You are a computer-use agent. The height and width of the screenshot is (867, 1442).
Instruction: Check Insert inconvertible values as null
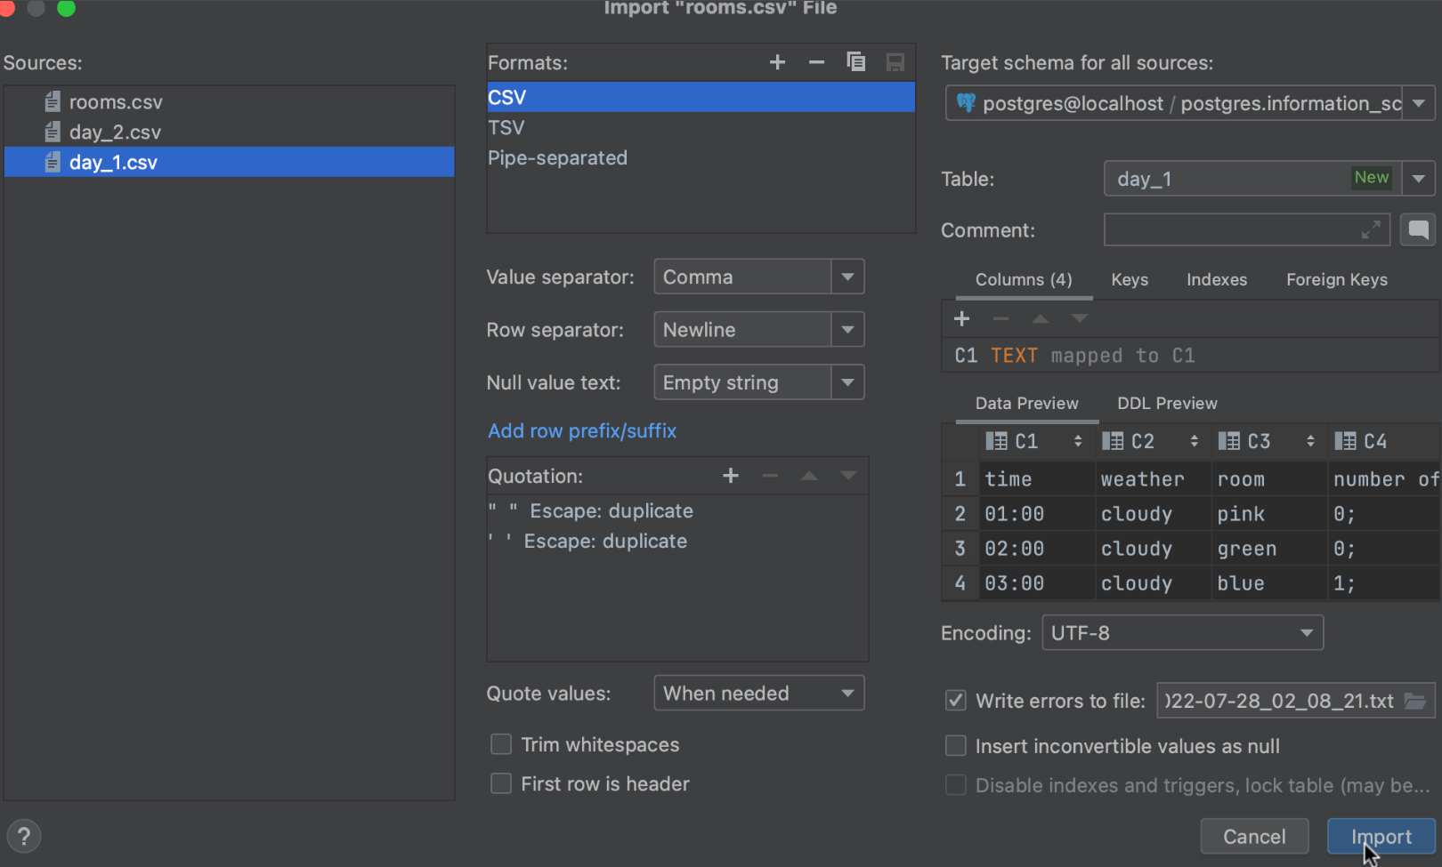[956, 746]
